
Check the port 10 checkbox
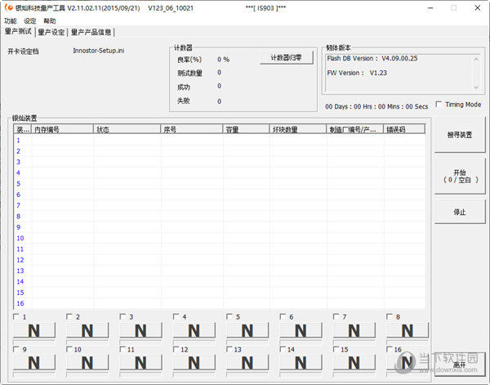69,349
